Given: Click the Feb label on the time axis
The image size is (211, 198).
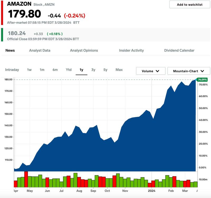Looking at the screenshot, I should point(171,191).
